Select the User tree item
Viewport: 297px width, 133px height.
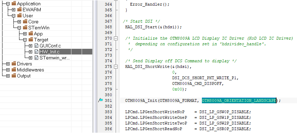pos(28,16)
